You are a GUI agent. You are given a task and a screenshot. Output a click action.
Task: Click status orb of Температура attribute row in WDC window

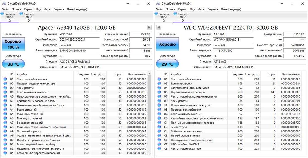pyautogui.click(x=159, y=127)
